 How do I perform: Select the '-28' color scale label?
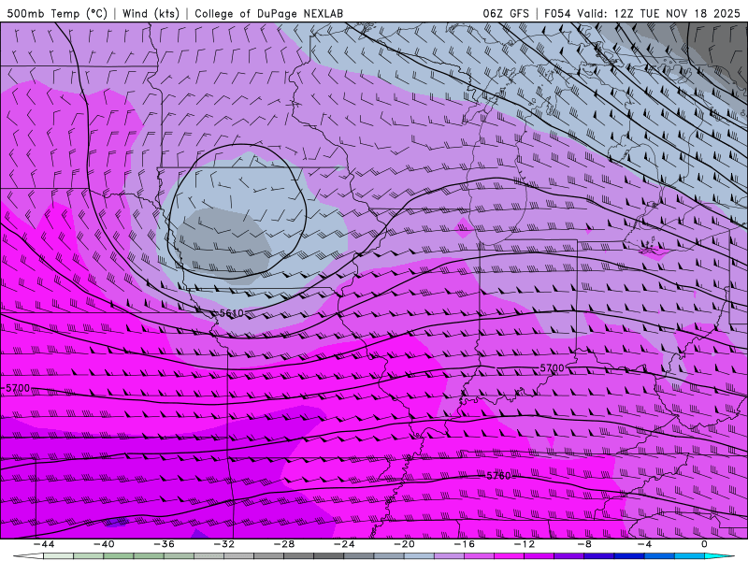point(284,544)
